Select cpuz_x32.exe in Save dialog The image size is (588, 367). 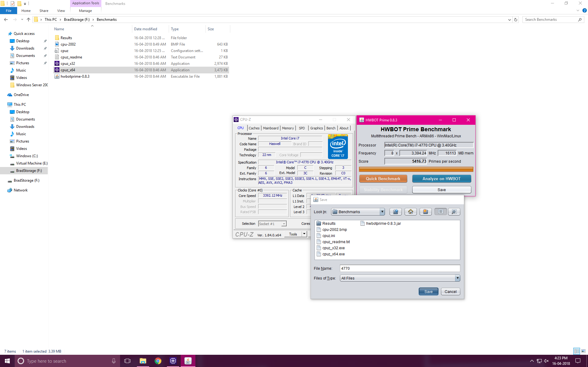point(331,248)
